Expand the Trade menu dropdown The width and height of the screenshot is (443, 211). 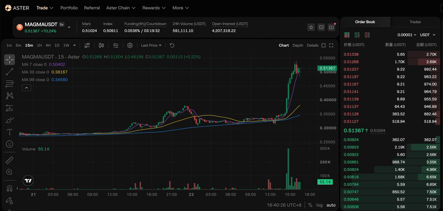[45, 8]
